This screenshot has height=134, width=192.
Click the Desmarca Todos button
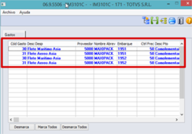pos(74,127)
